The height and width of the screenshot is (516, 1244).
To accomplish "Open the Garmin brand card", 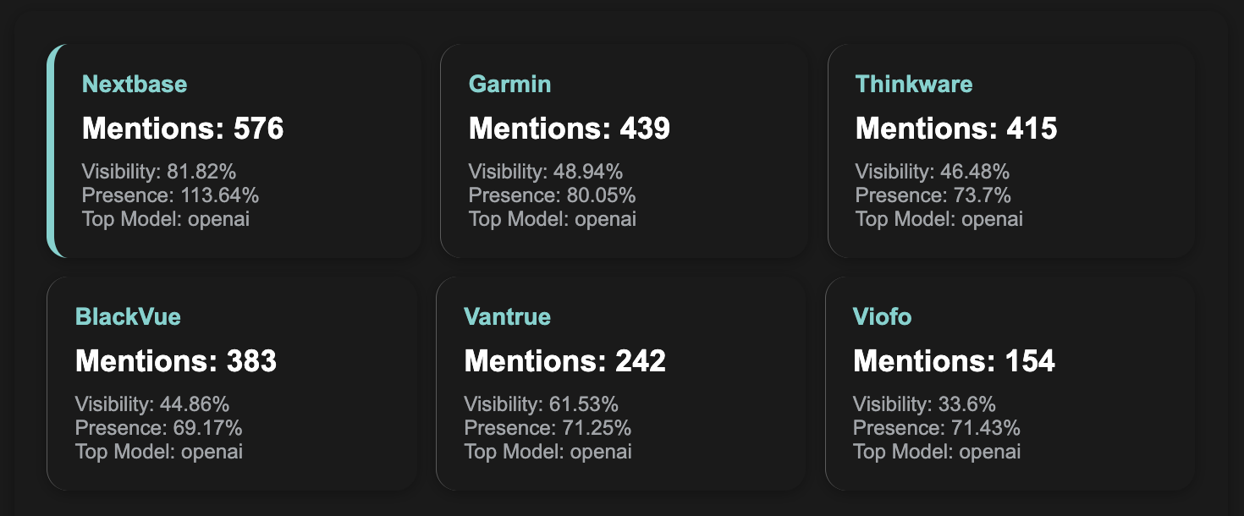I will [624, 151].
